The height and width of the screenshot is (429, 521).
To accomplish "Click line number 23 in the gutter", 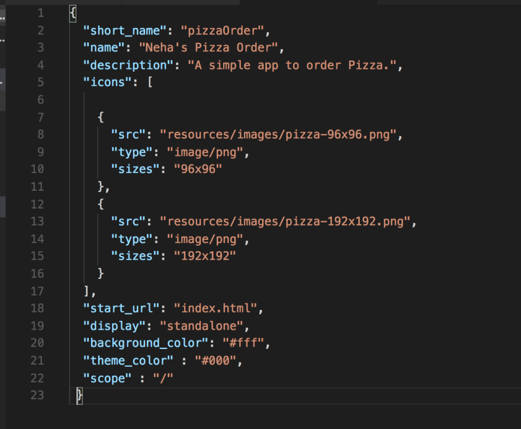I will click(37, 395).
